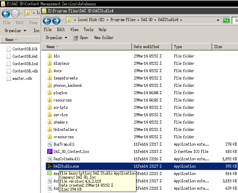
Task: Open the Edit menu in DAZStudio4 window
Action: click(61, 29)
